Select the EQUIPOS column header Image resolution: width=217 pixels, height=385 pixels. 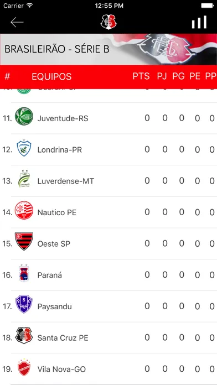point(51,76)
